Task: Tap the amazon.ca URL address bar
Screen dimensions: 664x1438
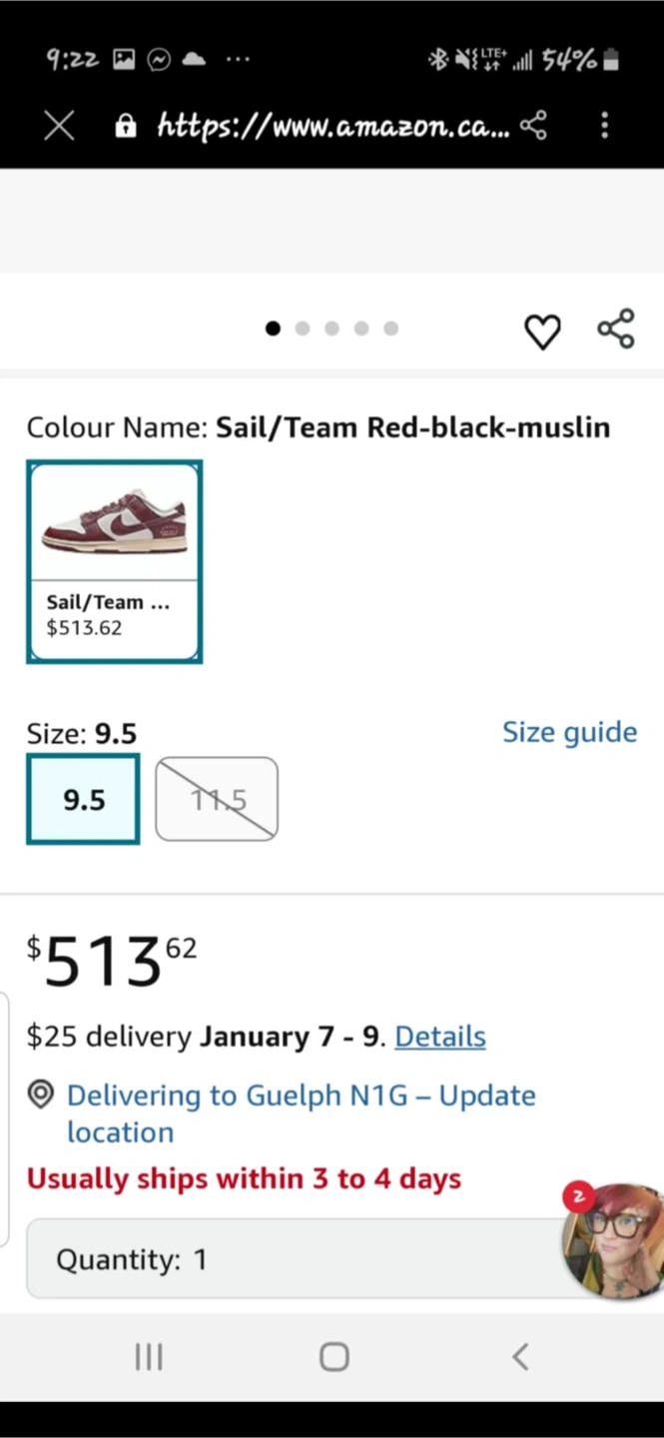Action: pos(332,126)
